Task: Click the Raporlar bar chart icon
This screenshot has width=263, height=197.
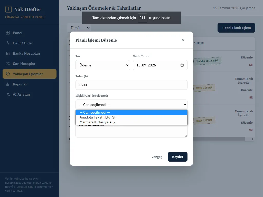Action: tap(8, 84)
